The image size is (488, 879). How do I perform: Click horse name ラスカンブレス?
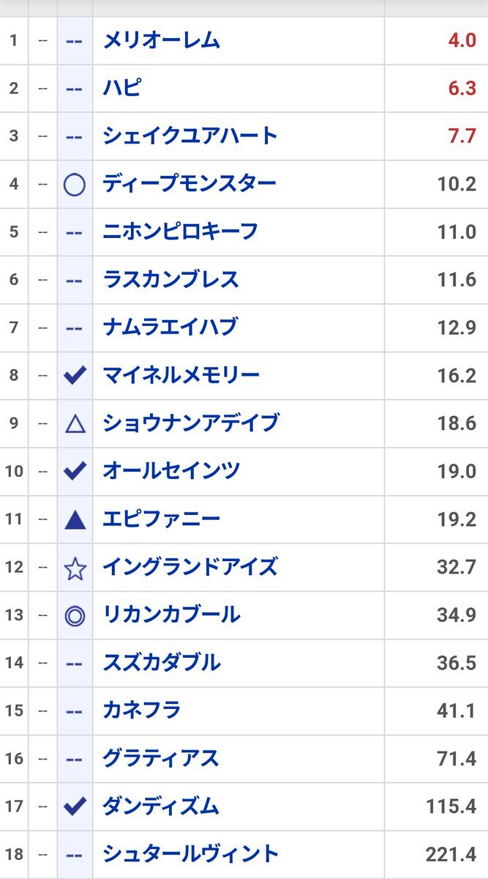pos(171,279)
